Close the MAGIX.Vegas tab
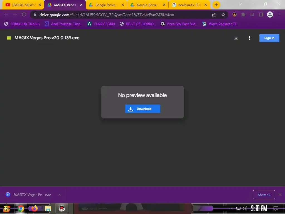This screenshot has height=214, width=285. (x=81, y=5)
